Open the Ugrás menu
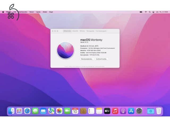170x127 pixels. pyautogui.click(x=38, y=12)
